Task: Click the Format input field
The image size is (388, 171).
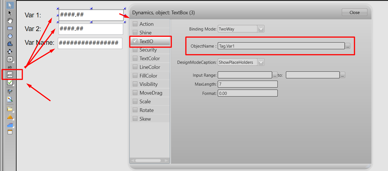Action: (247, 93)
